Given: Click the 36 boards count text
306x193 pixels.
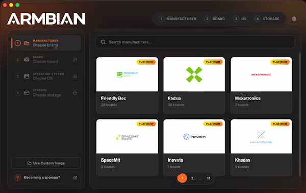Looking at the screenshot, I should (176, 105).
